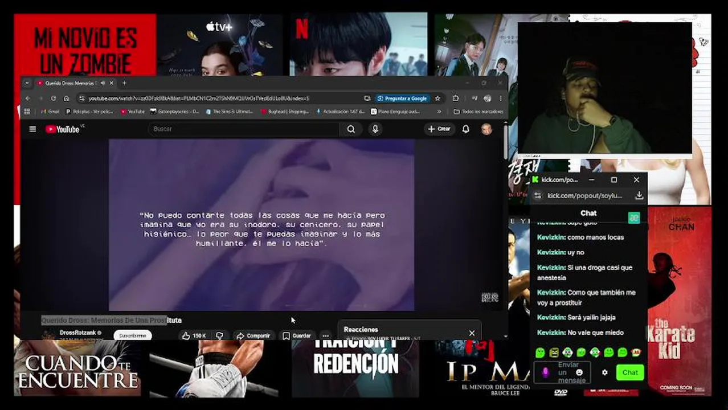Click the Guardar save button

point(297,336)
